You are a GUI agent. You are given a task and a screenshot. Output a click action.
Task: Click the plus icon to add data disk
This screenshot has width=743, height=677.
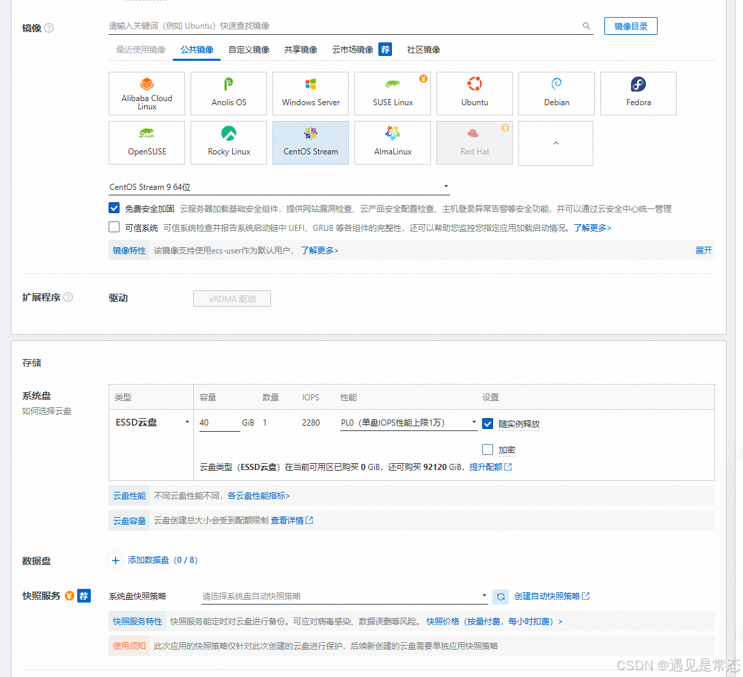[115, 560]
